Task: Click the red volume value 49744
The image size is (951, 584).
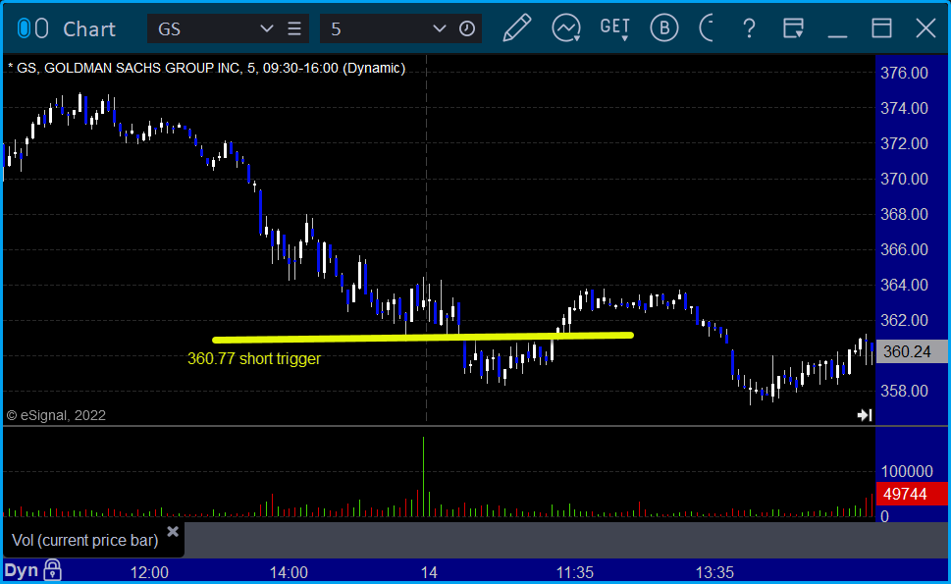Action: tap(912, 494)
